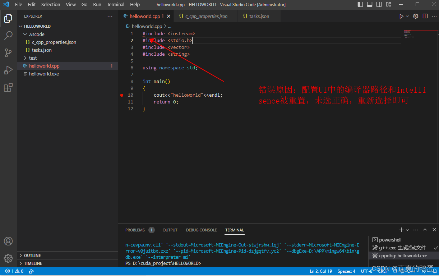Open editor More Actions ellipsis

(x=434, y=16)
